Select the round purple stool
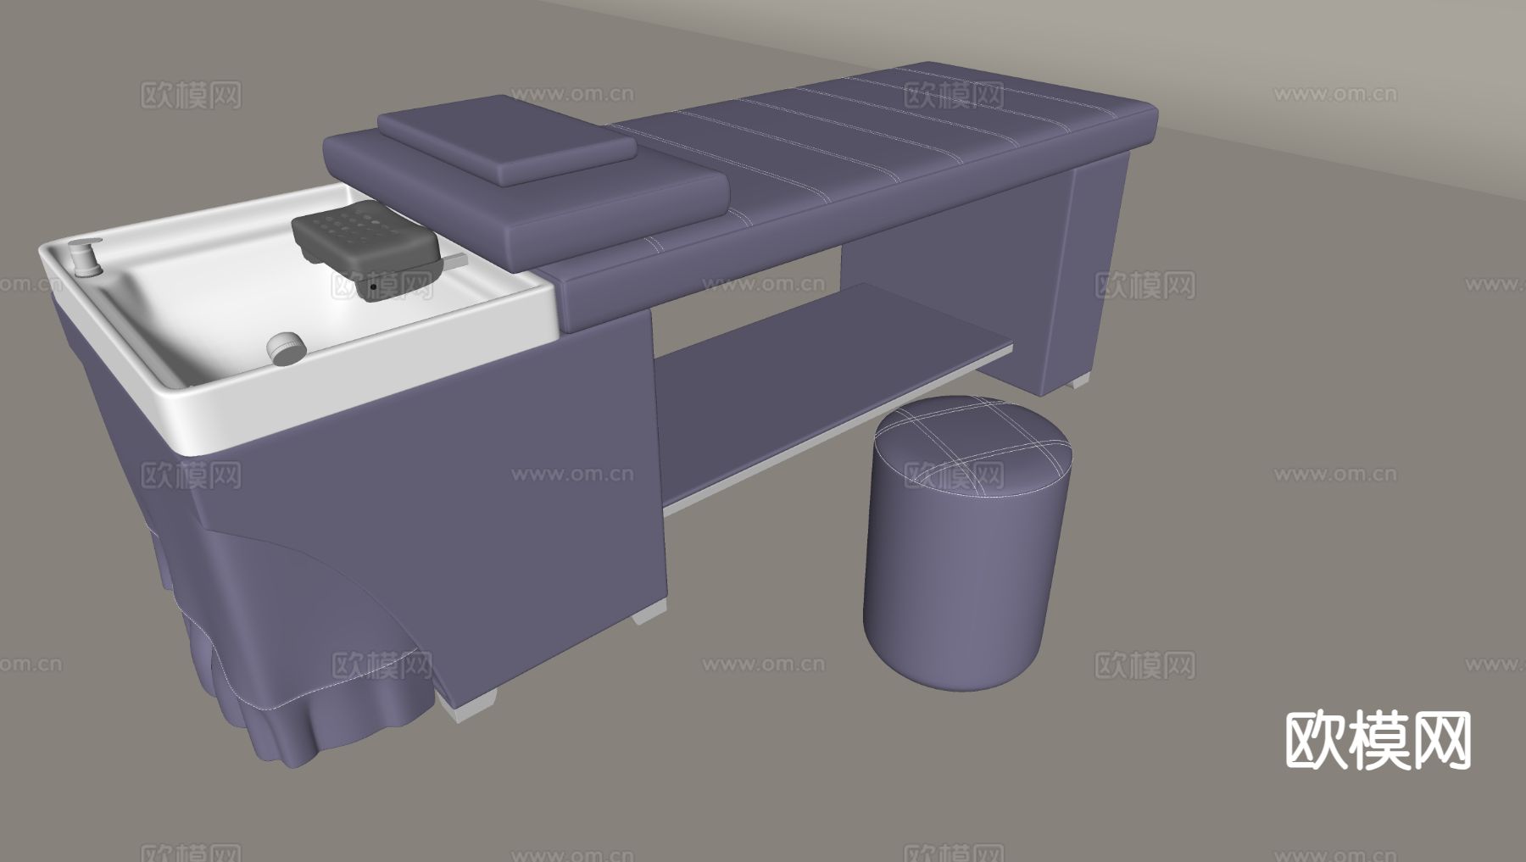 point(966,542)
